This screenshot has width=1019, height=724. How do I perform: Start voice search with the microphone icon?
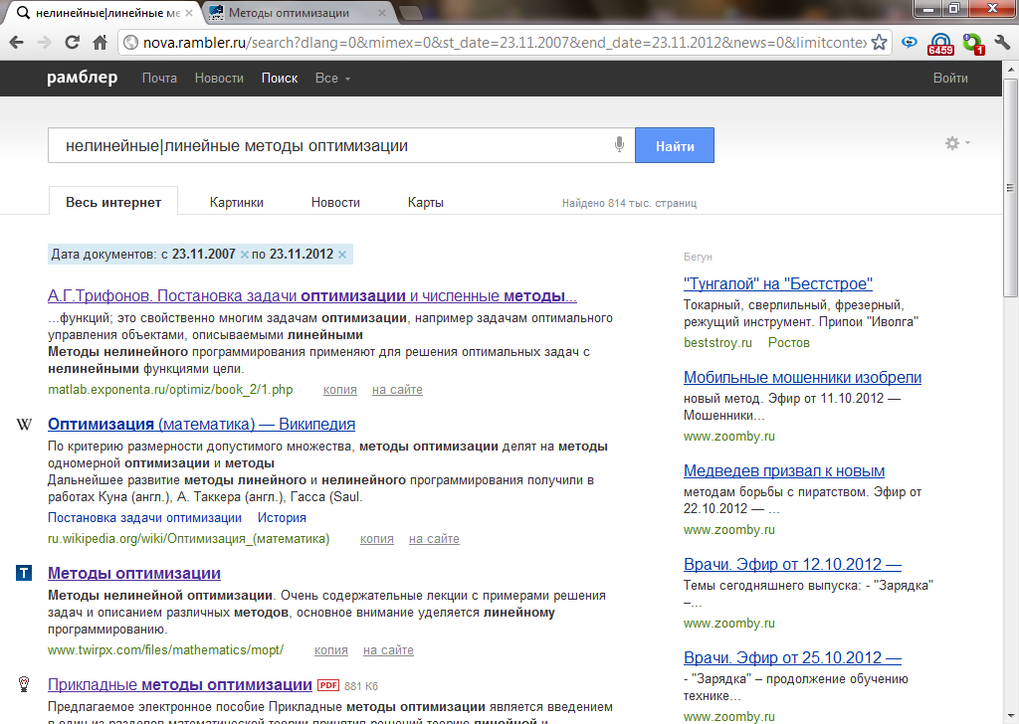coord(619,144)
